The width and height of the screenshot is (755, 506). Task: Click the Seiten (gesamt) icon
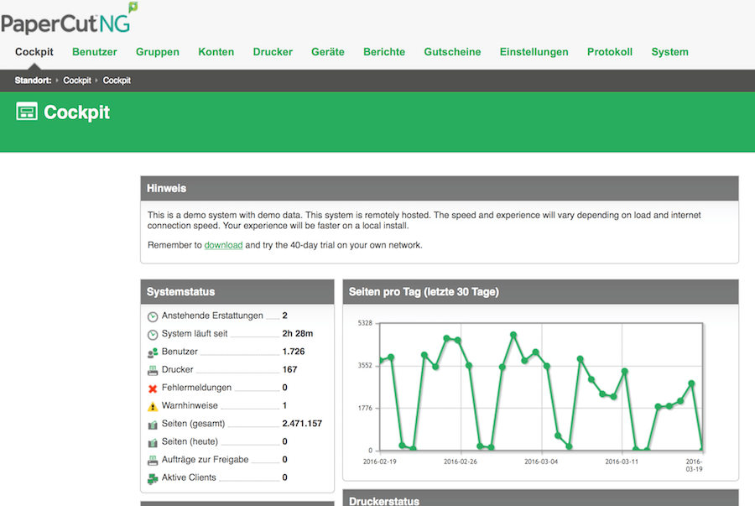[153, 425]
